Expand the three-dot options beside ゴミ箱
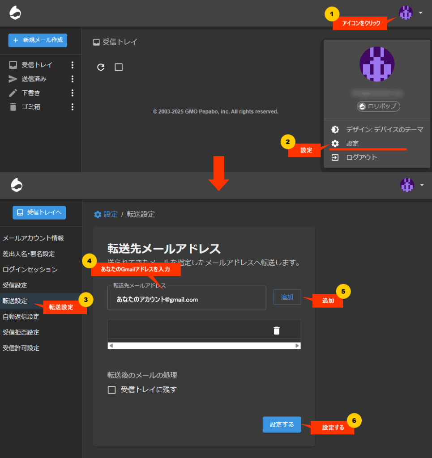The width and height of the screenshot is (432, 458). coord(73,107)
